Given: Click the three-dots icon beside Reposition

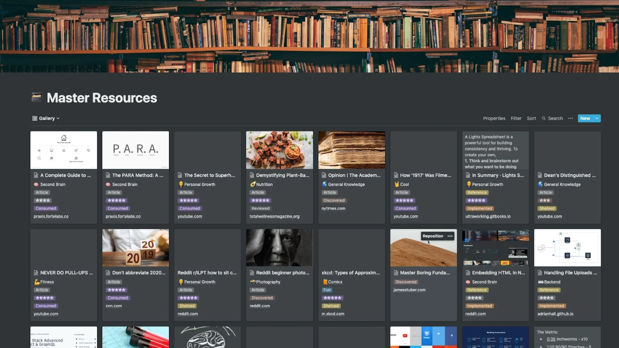Looking at the screenshot, I should point(450,236).
